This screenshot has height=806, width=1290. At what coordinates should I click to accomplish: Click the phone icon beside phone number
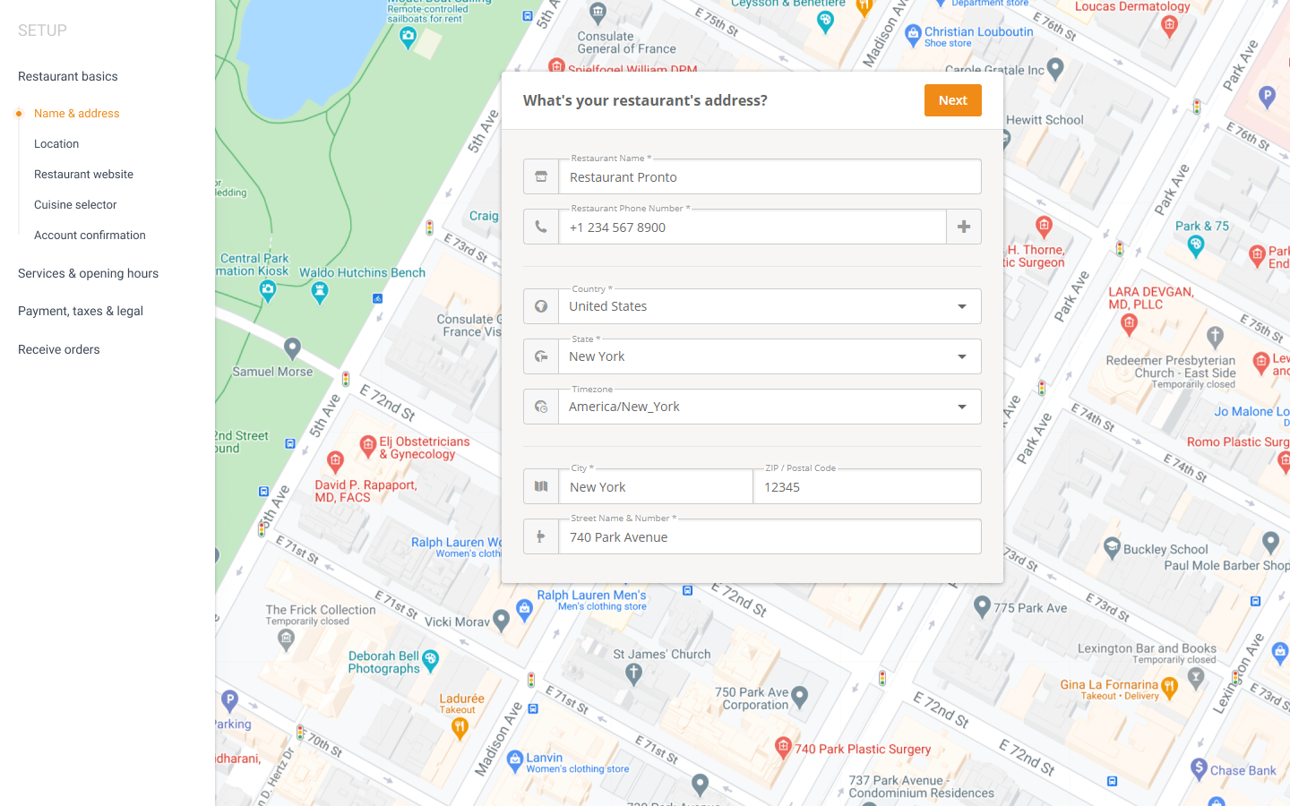(x=541, y=227)
